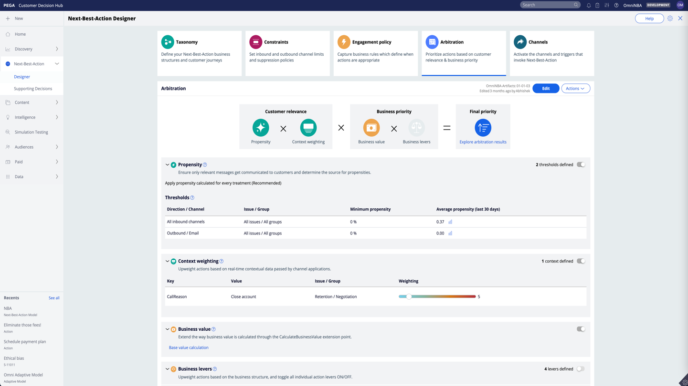
Task: Click the Business value diagram icon
Action: tap(371, 128)
